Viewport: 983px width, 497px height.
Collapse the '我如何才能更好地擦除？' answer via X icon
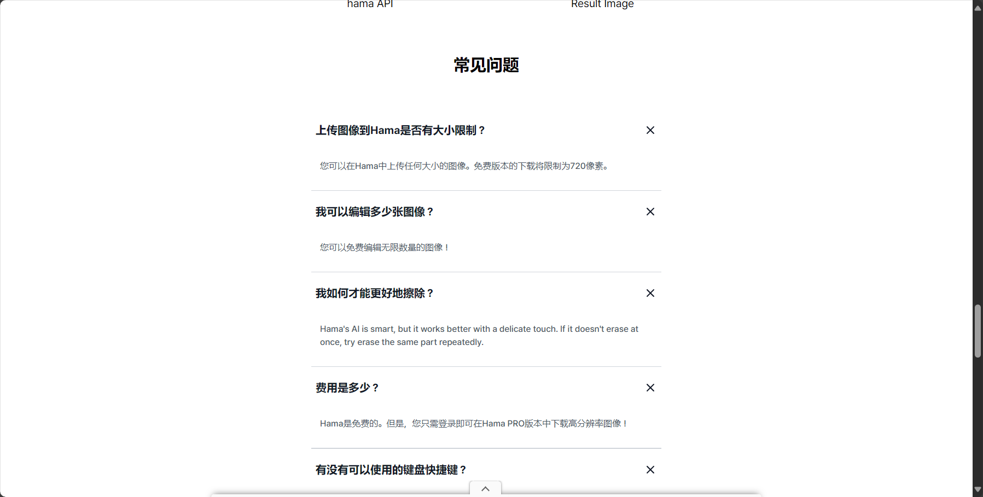[650, 293]
